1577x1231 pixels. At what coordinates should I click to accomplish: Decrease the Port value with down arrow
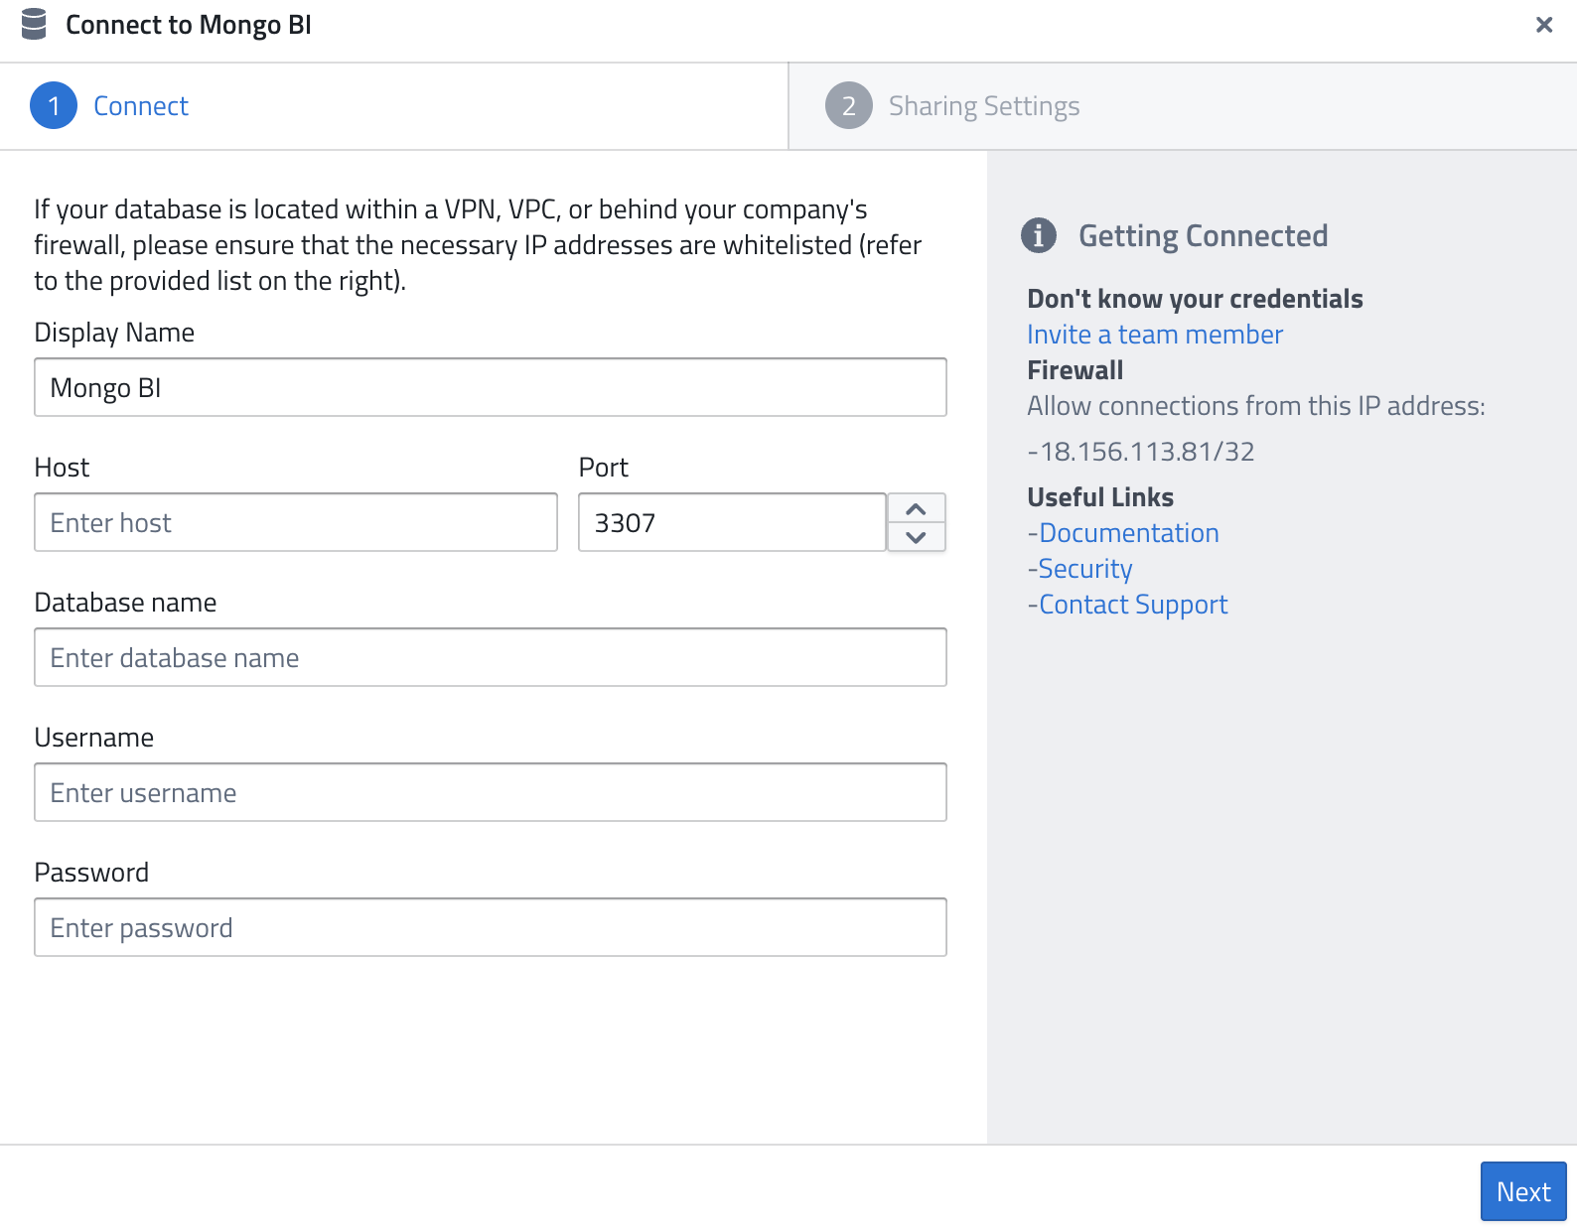(x=916, y=537)
